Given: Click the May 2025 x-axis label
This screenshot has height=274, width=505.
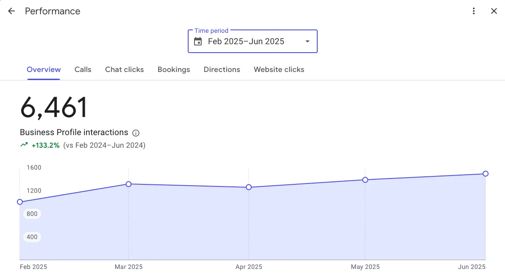Looking at the screenshot, I should [365, 267].
